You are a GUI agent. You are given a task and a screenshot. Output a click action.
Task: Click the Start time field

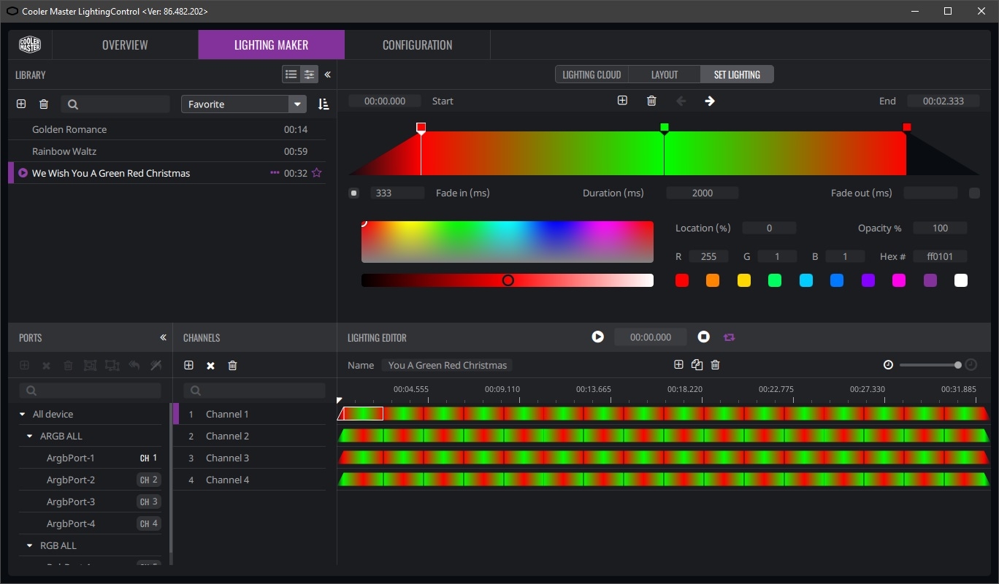point(385,101)
